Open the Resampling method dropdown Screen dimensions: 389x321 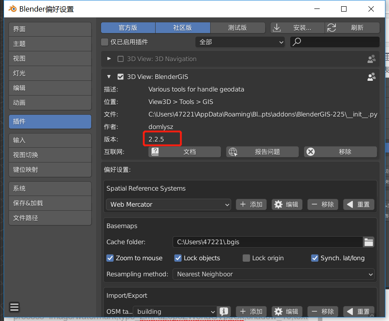click(273, 274)
